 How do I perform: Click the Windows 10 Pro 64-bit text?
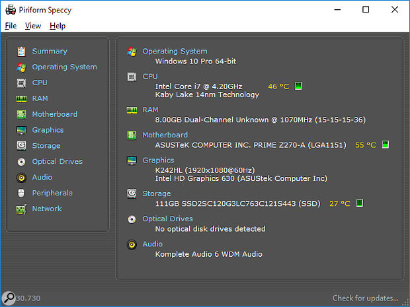point(196,61)
